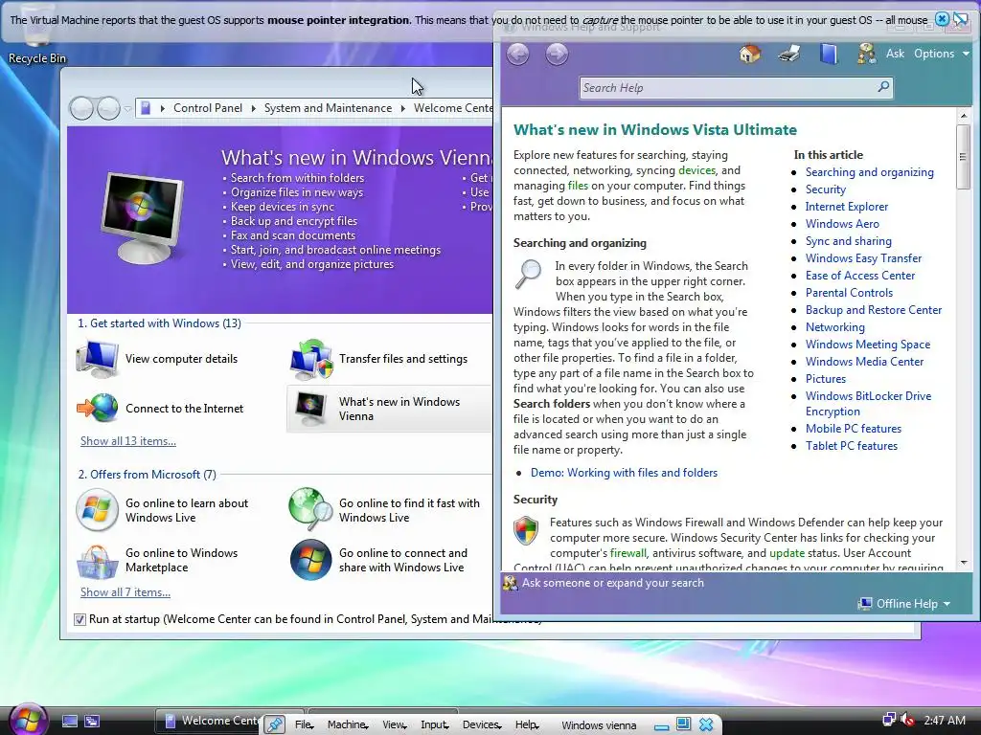Viewport: 981px width, 735px height.
Task: Click the Welcome Center back button
Action: click(81, 109)
